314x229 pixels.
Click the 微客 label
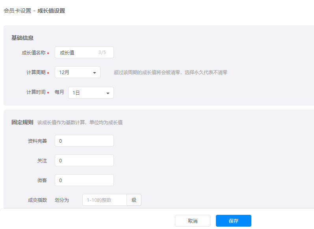tap(42, 180)
